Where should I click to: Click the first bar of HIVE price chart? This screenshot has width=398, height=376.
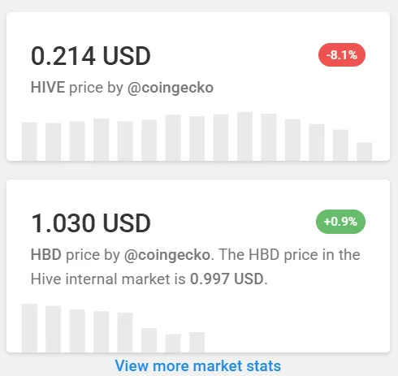(x=29, y=141)
